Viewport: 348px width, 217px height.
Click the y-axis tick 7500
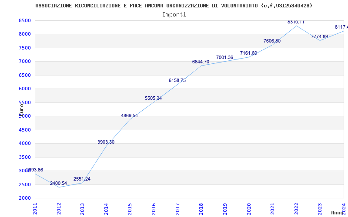[x=25, y=48]
